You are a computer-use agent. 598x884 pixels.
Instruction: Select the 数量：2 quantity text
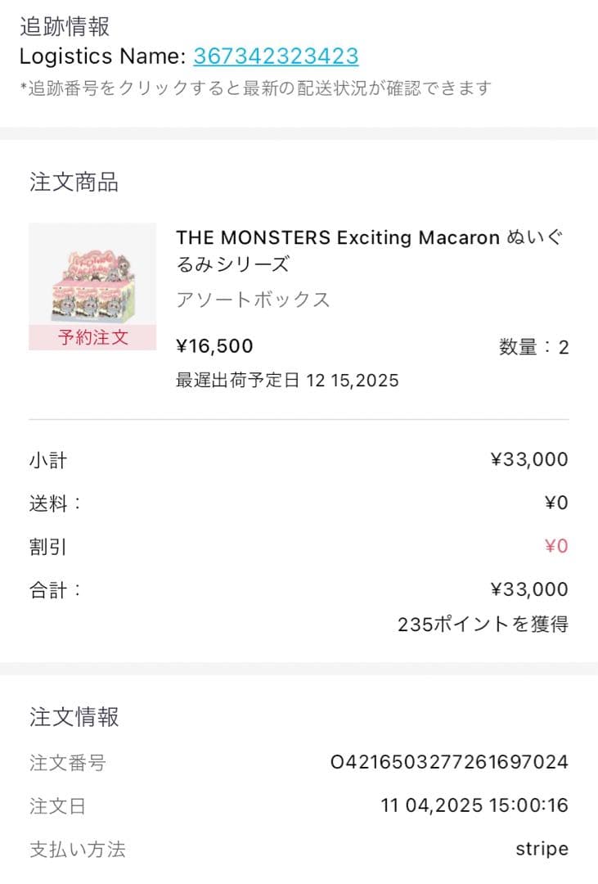coord(530,346)
